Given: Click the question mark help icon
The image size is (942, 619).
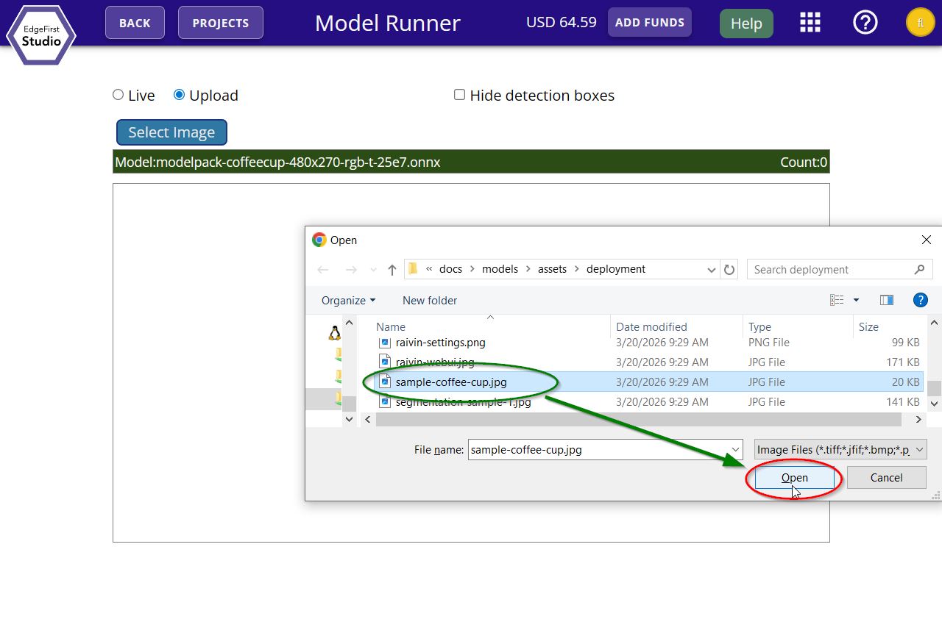Looking at the screenshot, I should click(865, 23).
